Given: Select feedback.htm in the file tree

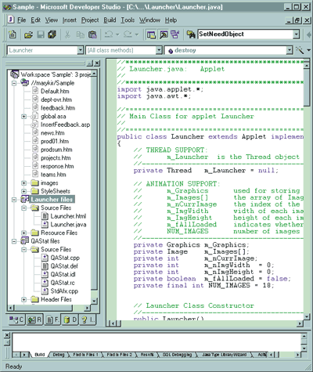Looking at the screenshot, I should (58, 108).
